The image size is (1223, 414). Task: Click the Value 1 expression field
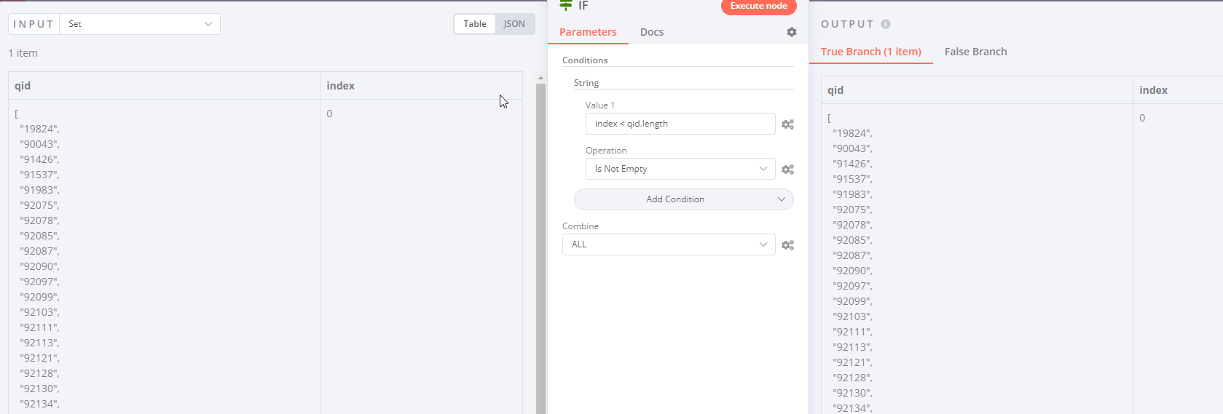[x=680, y=124]
